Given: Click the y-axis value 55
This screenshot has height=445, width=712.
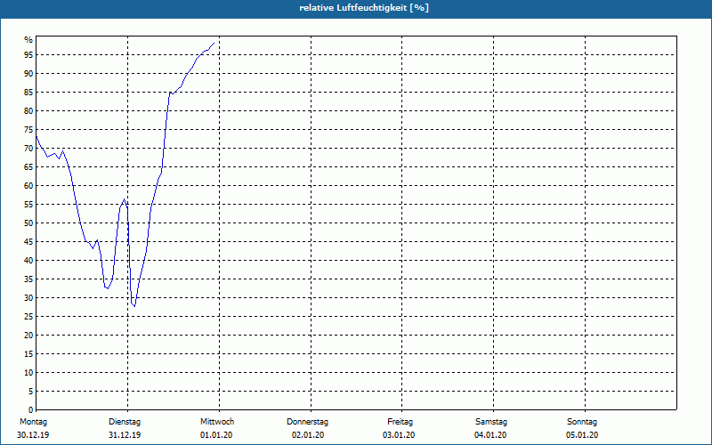Looking at the screenshot, I should (x=28, y=205).
